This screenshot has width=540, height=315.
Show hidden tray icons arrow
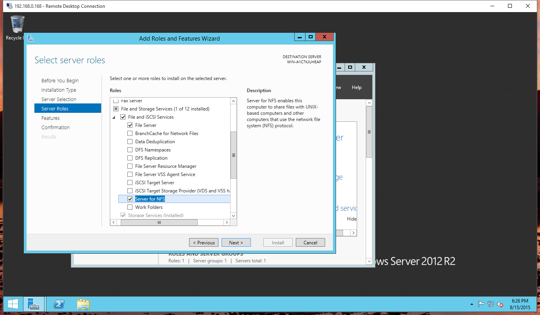pyautogui.click(x=472, y=304)
